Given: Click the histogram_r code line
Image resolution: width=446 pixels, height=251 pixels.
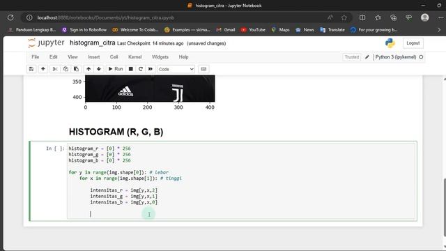Looking at the screenshot, I should tap(100, 149).
